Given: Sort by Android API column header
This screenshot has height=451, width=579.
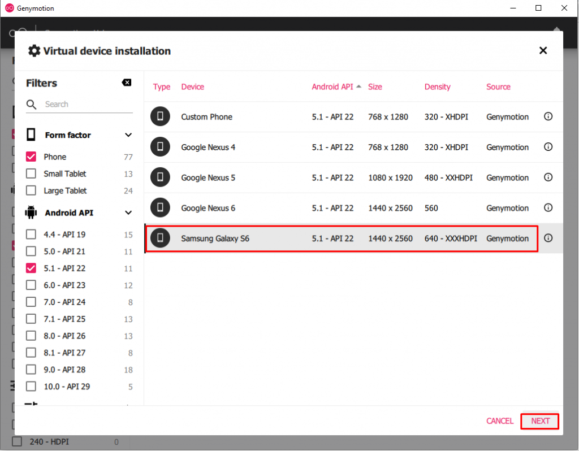Looking at the screenshot, I should pyautogui.click(x=332, y=86).
